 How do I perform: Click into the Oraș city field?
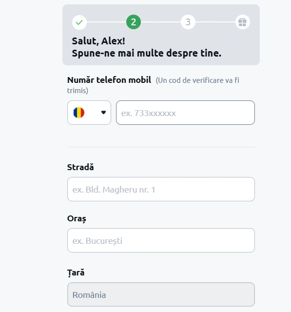pyautogui.click(x=161, y=240)
